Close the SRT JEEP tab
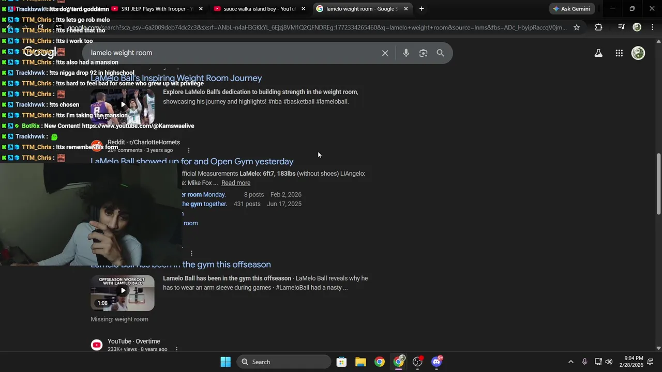Screen dimensions: 662x372 200,9
